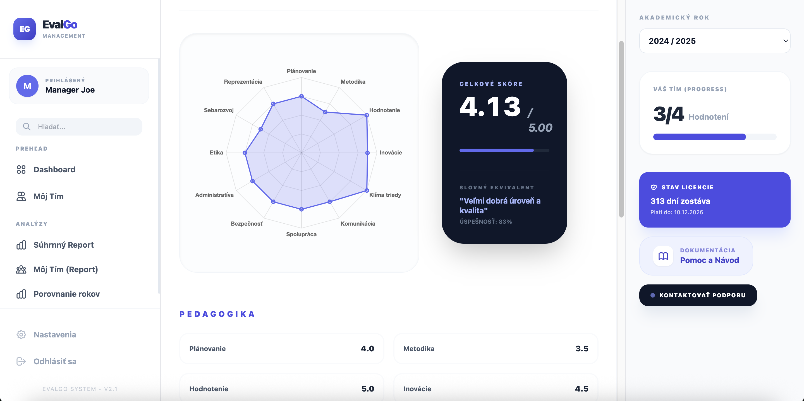Click the EvalGo logo badge
This screenshot has height=401, width=804.
pyautogui.click(x=25, y=29)
